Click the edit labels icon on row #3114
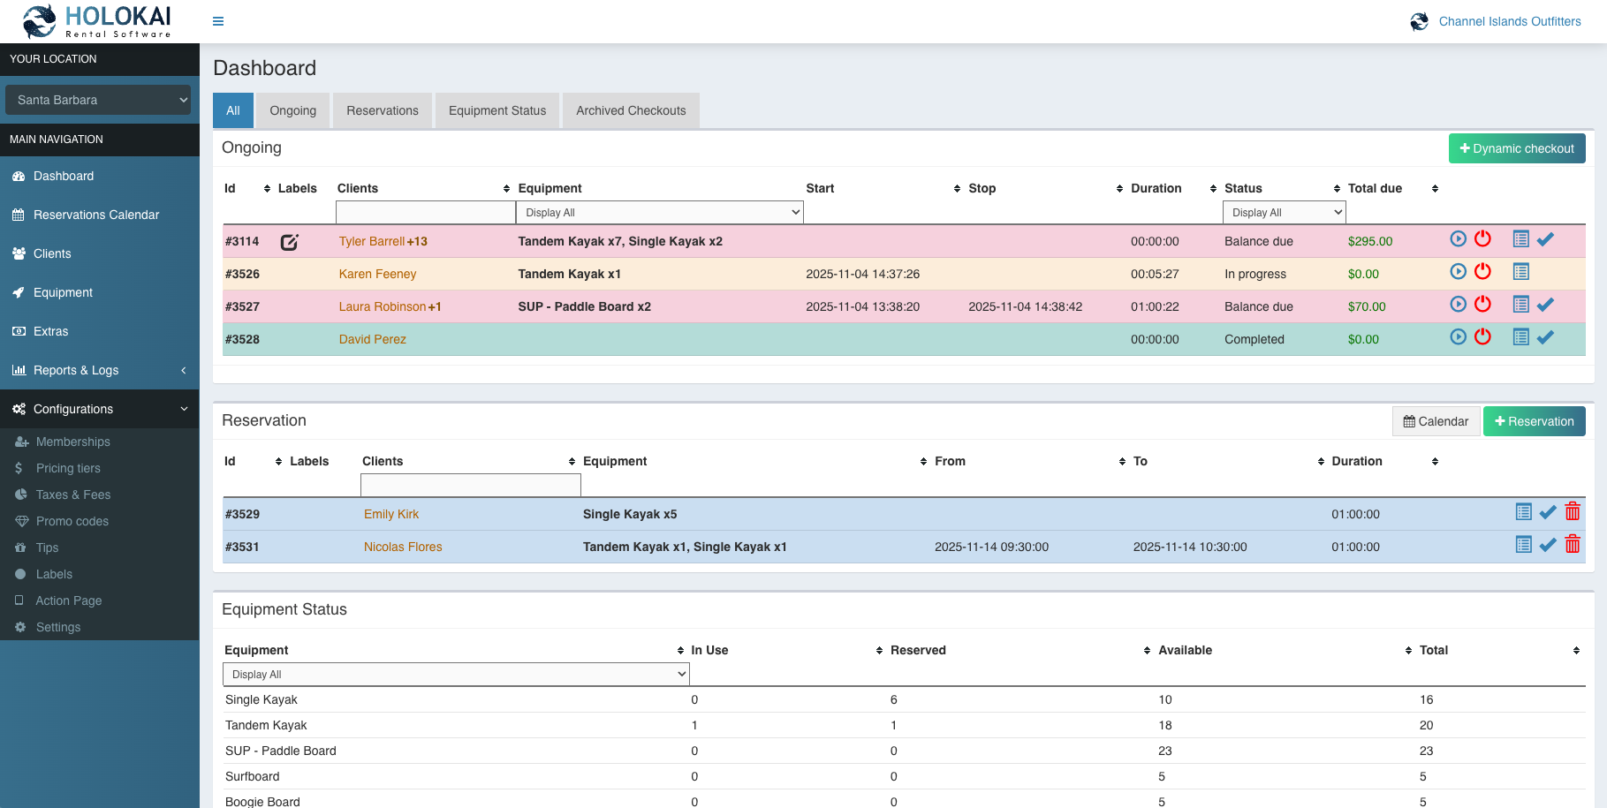Viewport: 1607px width, 808px height. pyautogui.click(x=289, y=242)
